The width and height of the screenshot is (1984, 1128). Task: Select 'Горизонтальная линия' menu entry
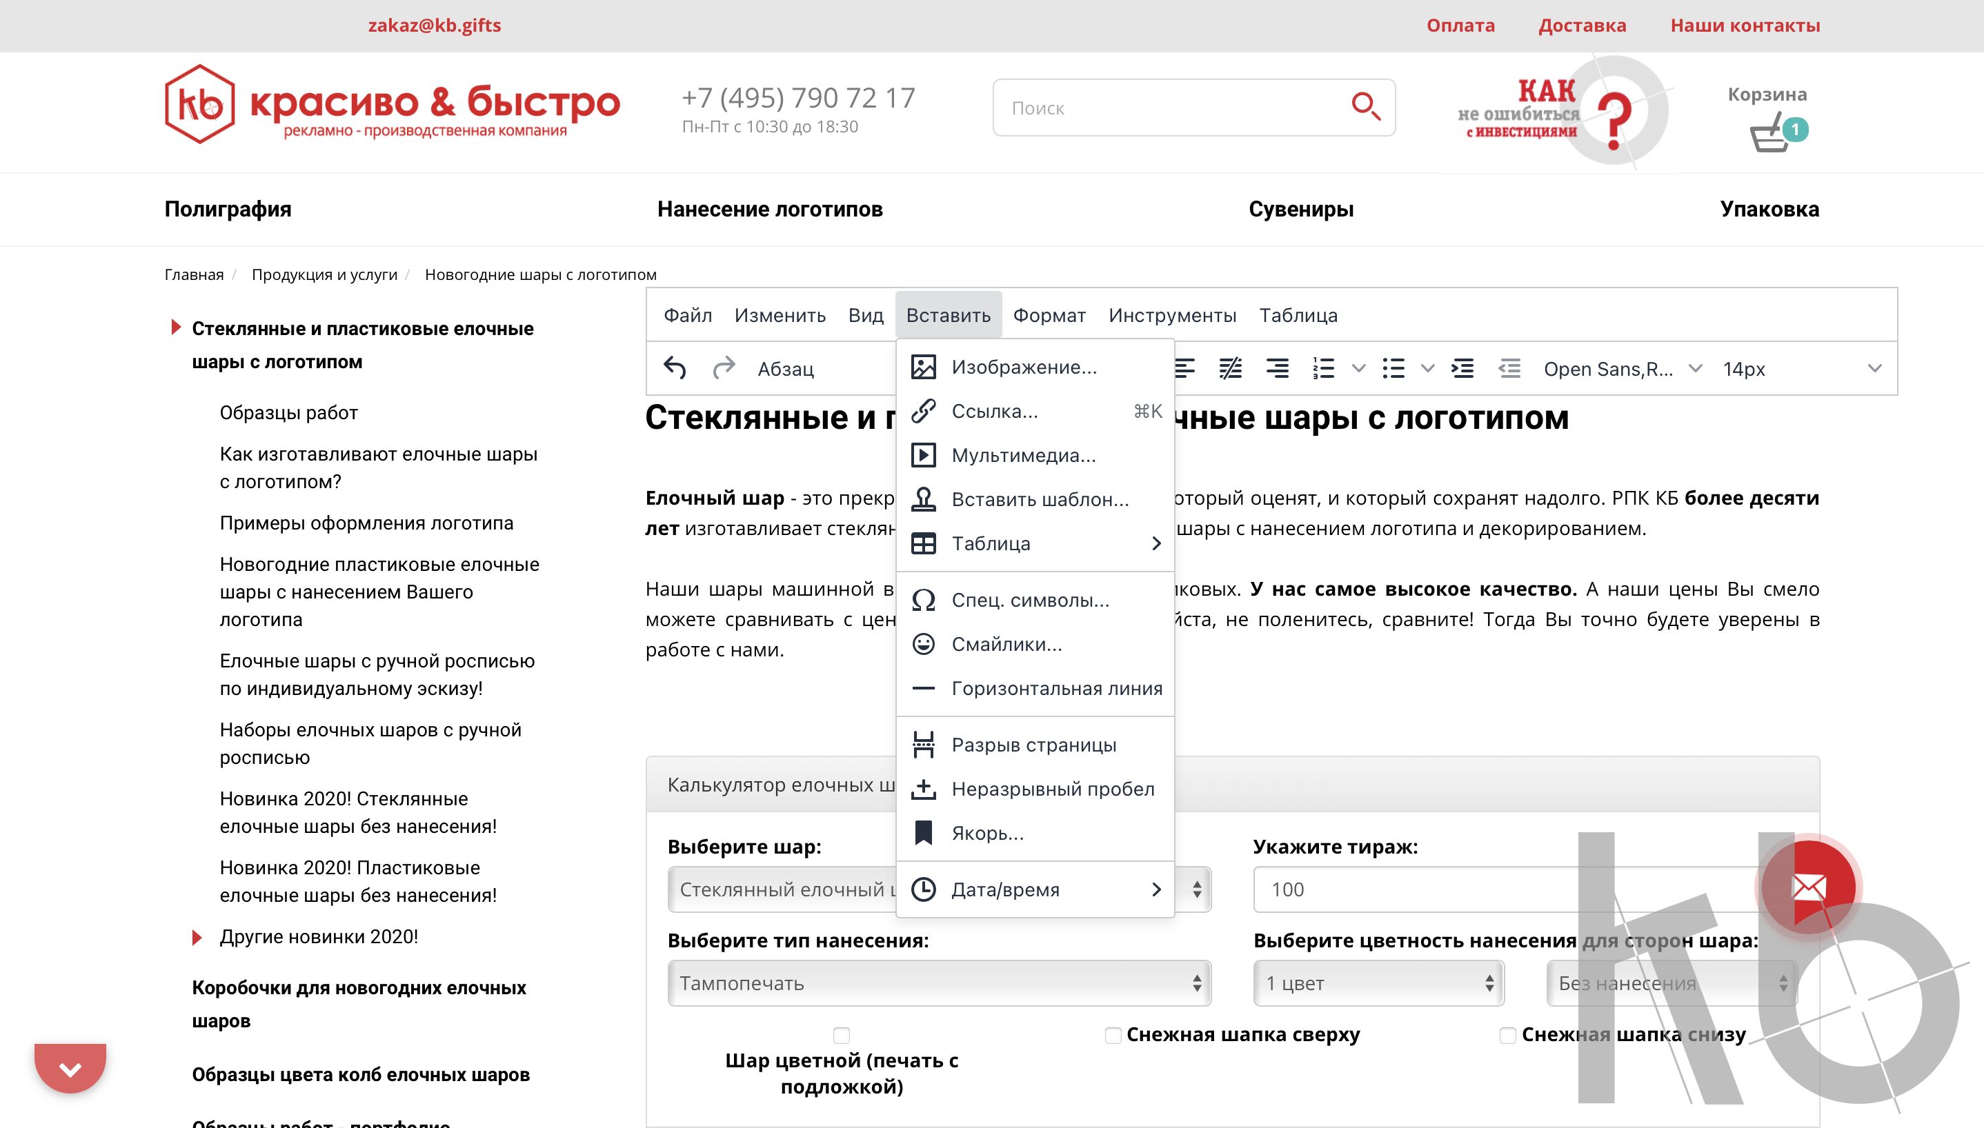pyautogui.click(x=1056, y=688)
